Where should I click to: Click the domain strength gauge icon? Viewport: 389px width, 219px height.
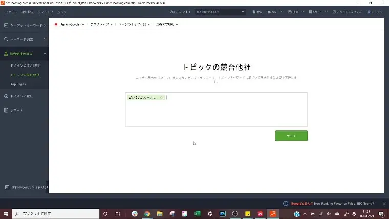(x=6, y=96)
